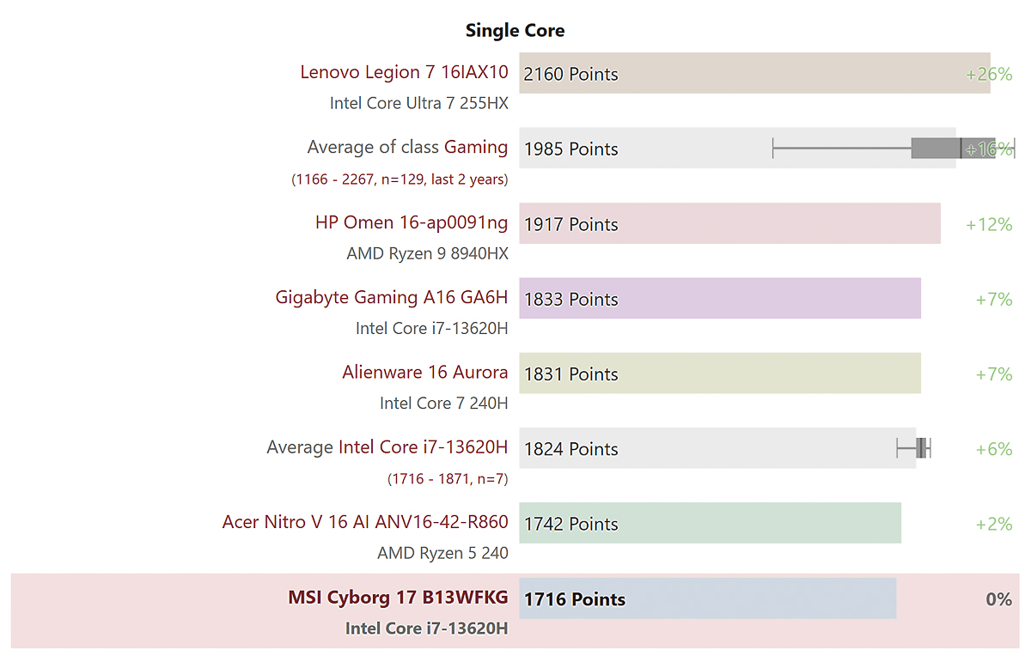Click the AMD Ryzen 5 240 label
This screenshot has width=1031, height=662.
pos(442,553)
